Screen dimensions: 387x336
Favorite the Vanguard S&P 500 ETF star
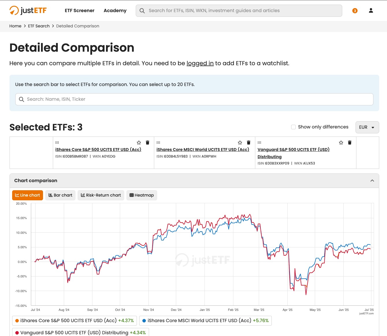tap(341, 143)
